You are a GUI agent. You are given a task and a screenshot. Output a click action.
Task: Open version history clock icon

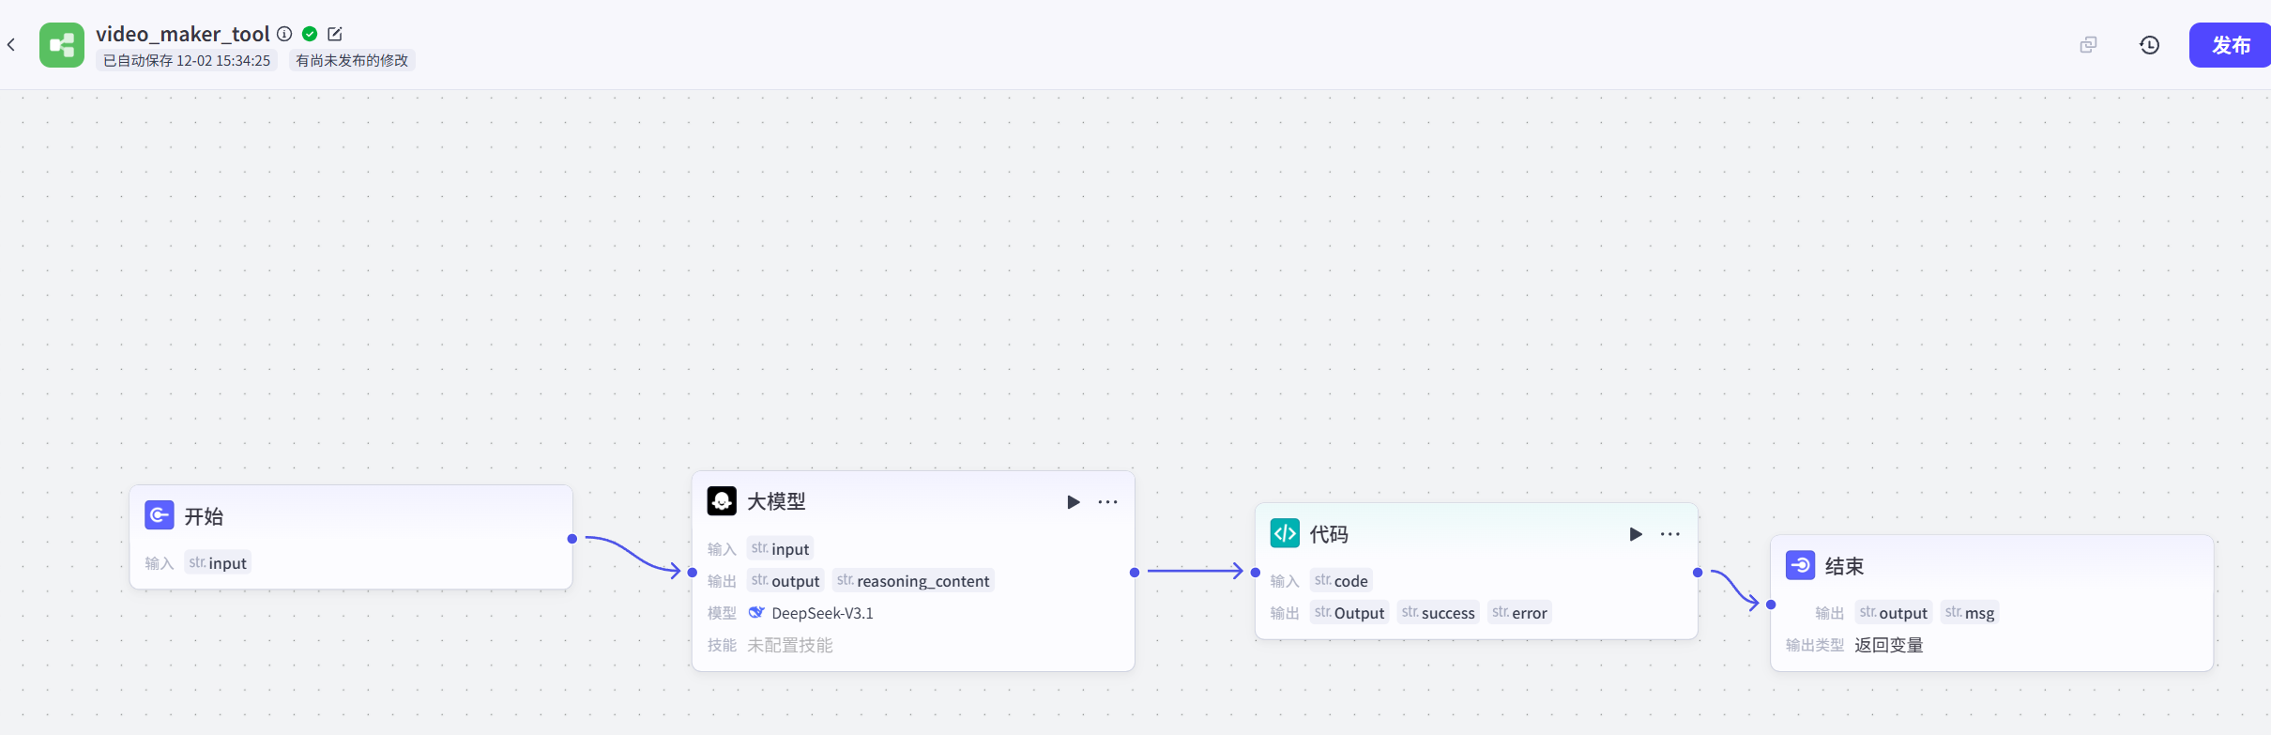(2150, 45)
